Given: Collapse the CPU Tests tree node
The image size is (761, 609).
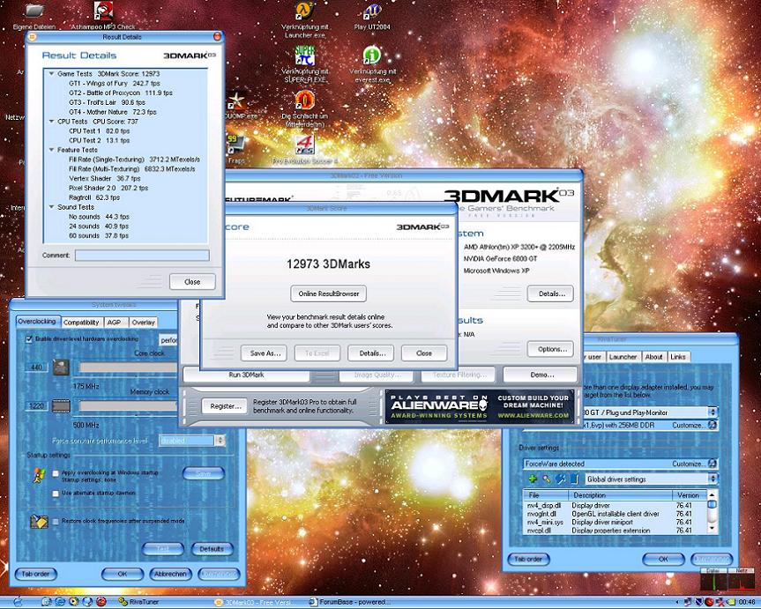Looking at the screenshot, I should pos(51,122).
